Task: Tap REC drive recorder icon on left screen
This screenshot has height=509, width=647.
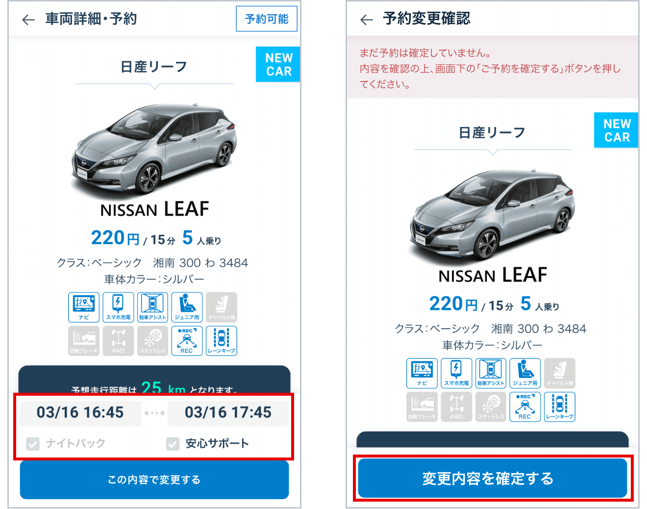Action: pos(187,341)
